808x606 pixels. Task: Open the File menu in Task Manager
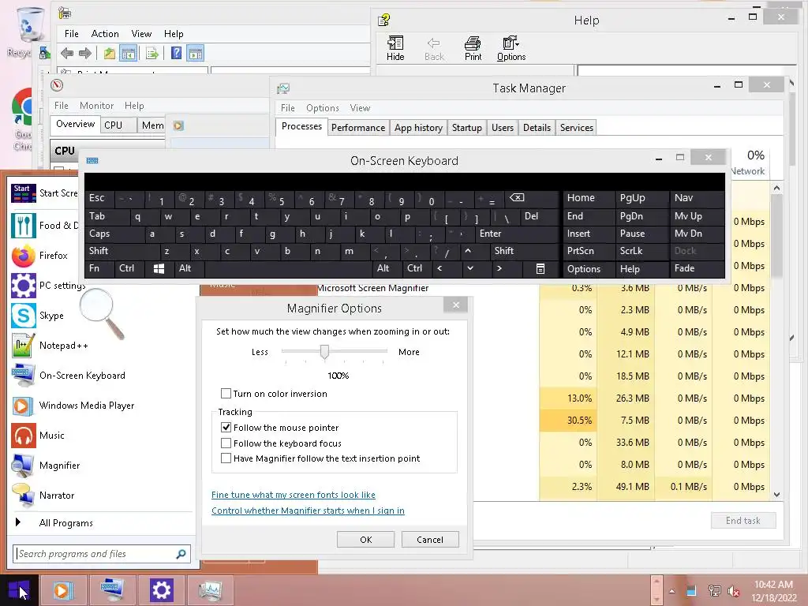(287, 108)
